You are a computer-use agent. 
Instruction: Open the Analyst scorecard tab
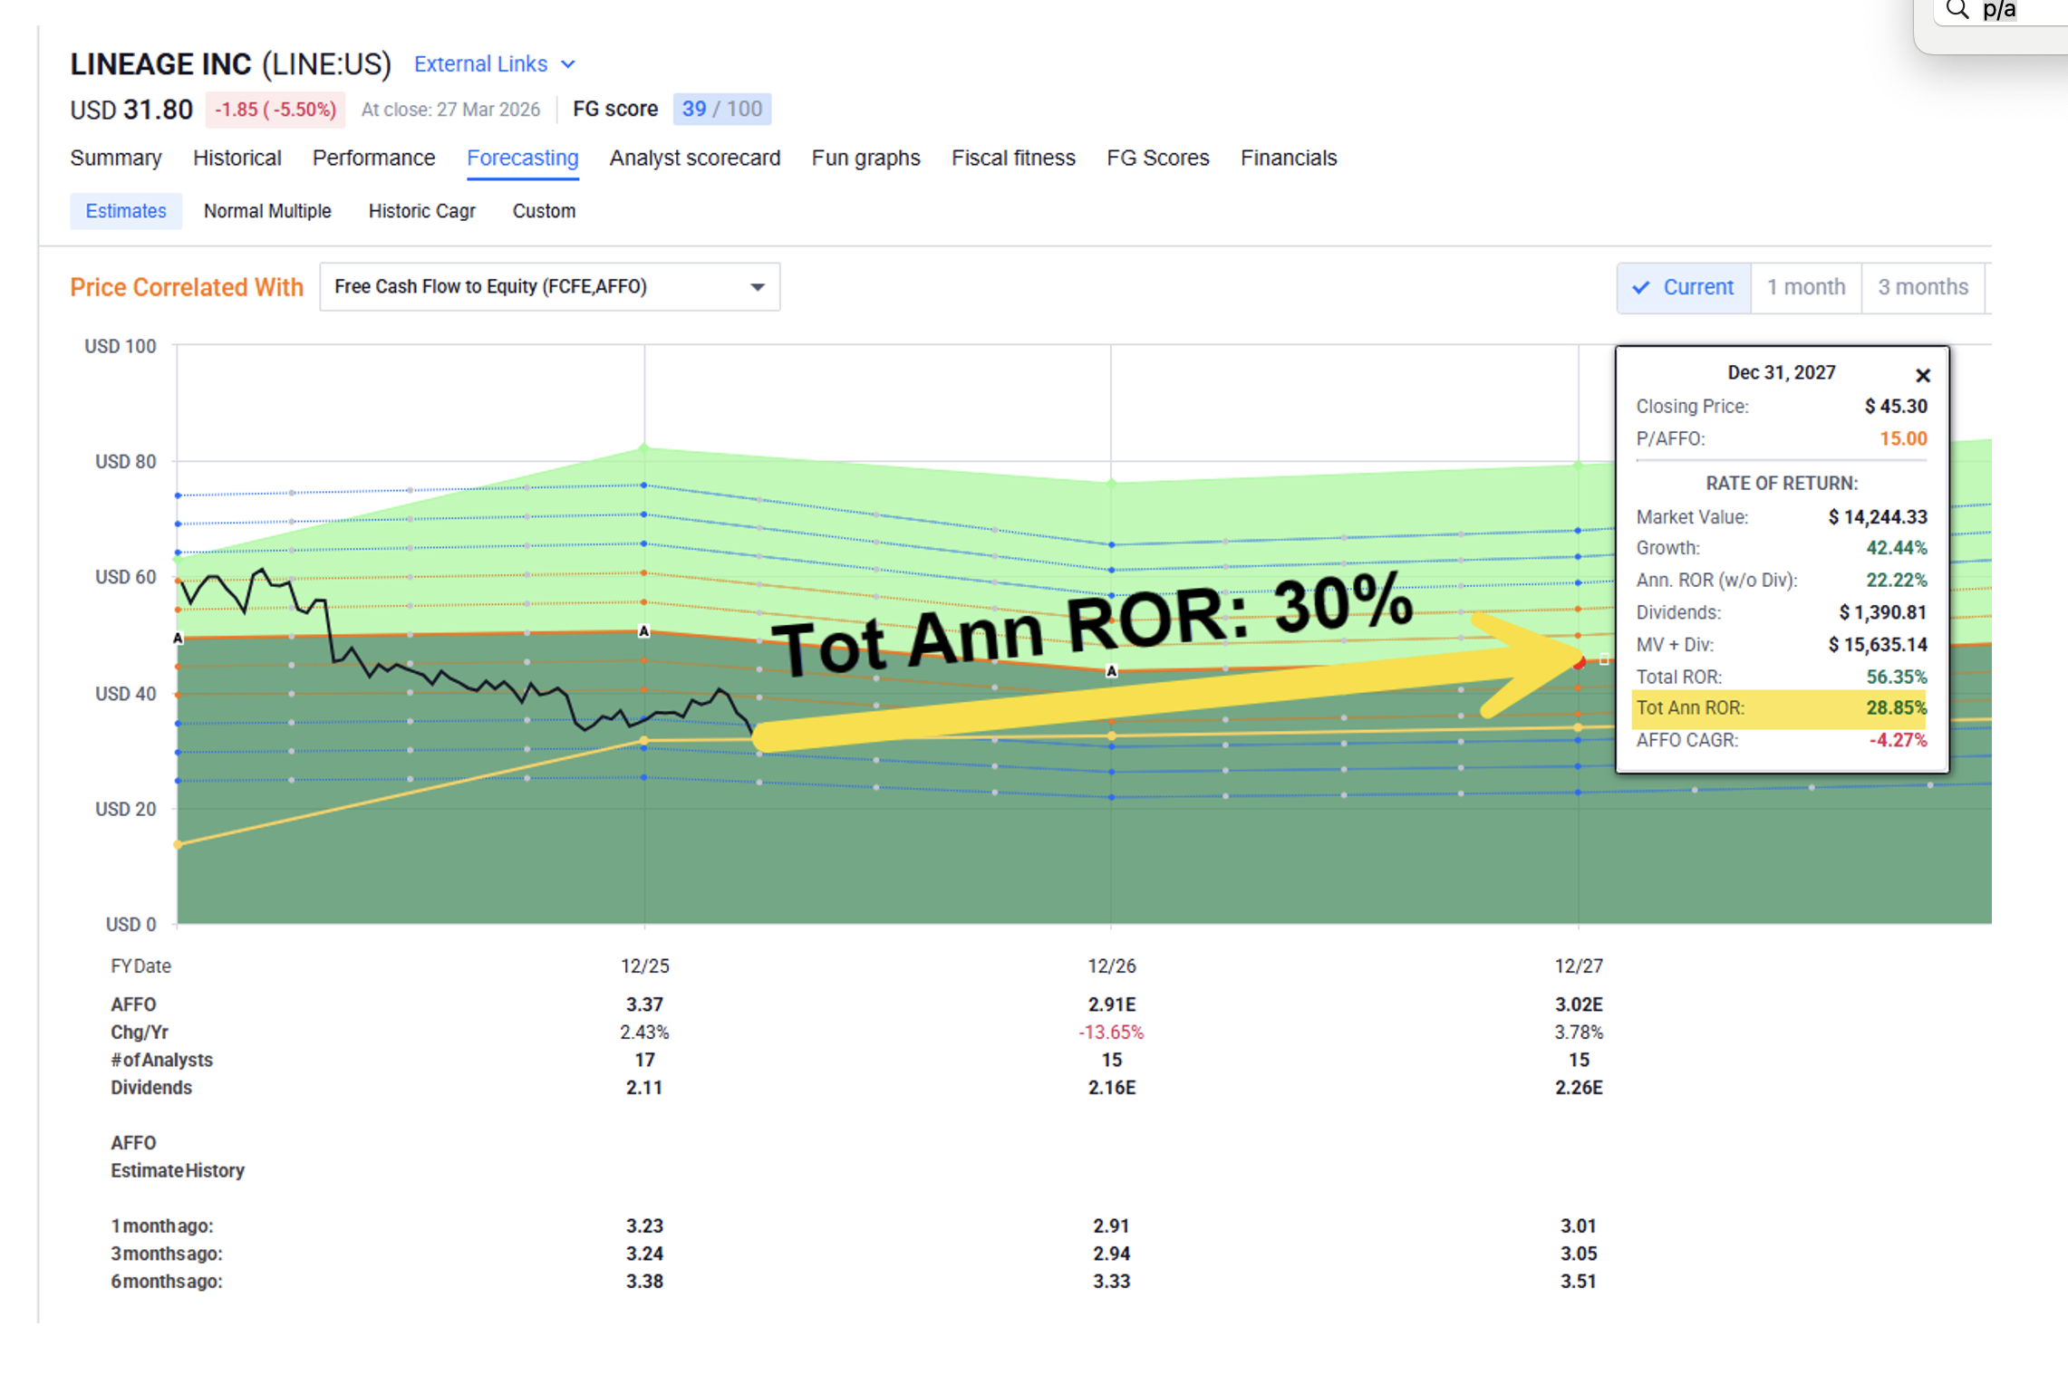pyautogui.click(x=694, y=158)
